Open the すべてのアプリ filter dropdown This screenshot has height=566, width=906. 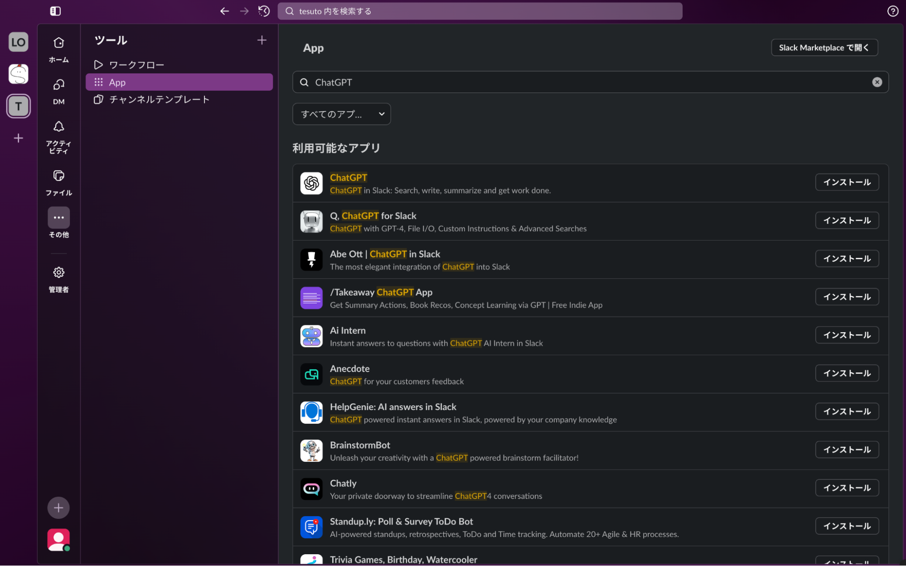click(341, 114)
